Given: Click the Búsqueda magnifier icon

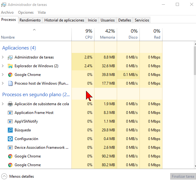Looking at the screenshot, I should click(x=10, y=130).
